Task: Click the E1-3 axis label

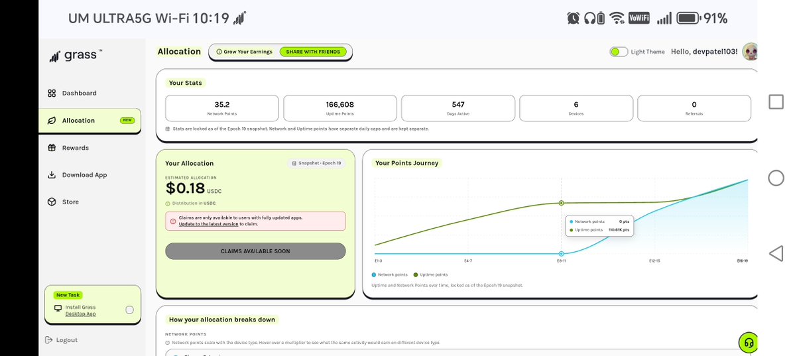Action: click(x=378, y=261)
